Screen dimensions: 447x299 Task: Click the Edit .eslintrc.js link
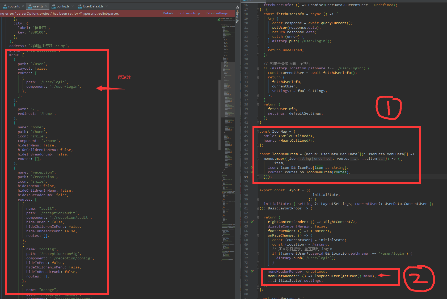(189, 13)
